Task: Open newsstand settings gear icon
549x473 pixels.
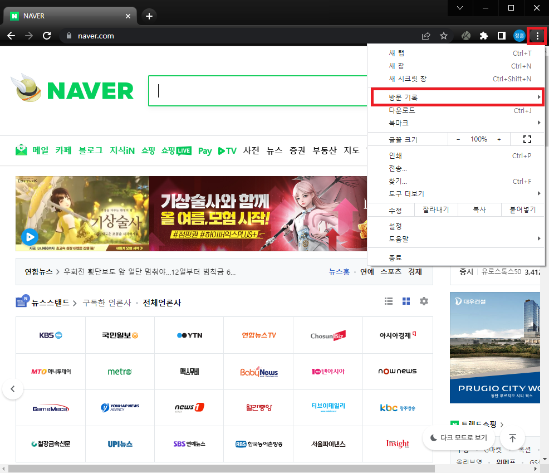Action: click(424, 301)
